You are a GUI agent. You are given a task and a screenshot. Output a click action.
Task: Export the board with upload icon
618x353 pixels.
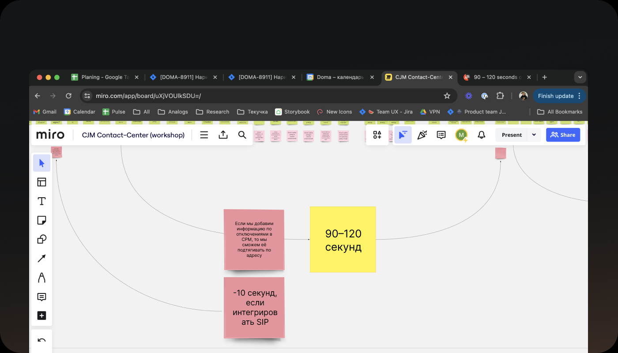[x=223, y=135]
